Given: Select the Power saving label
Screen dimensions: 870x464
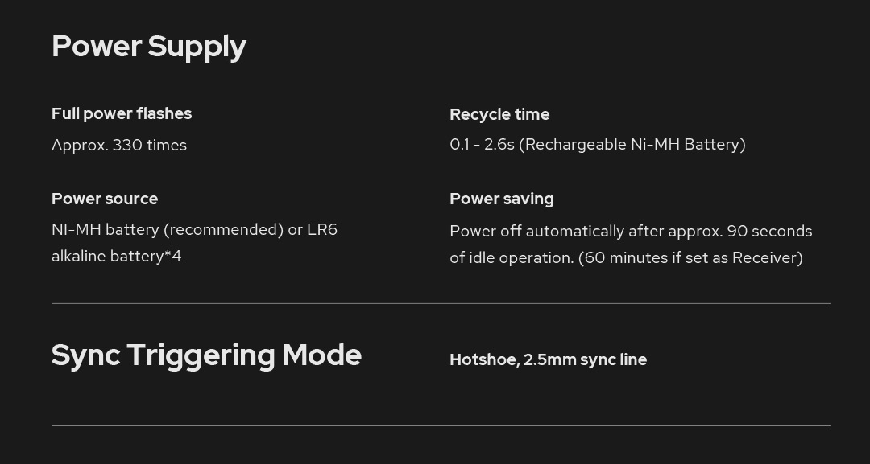Looking at the screenshot, I should tap(502, 199).
